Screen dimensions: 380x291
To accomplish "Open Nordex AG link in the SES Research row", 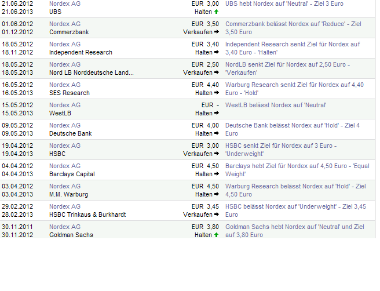I will tap(65, 85).
